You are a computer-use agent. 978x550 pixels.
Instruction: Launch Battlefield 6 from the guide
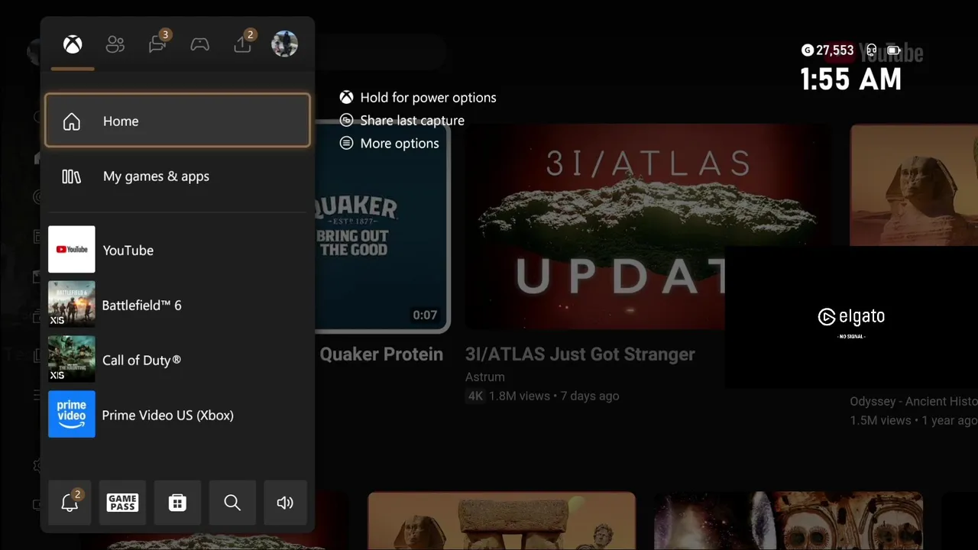[177, 305]
